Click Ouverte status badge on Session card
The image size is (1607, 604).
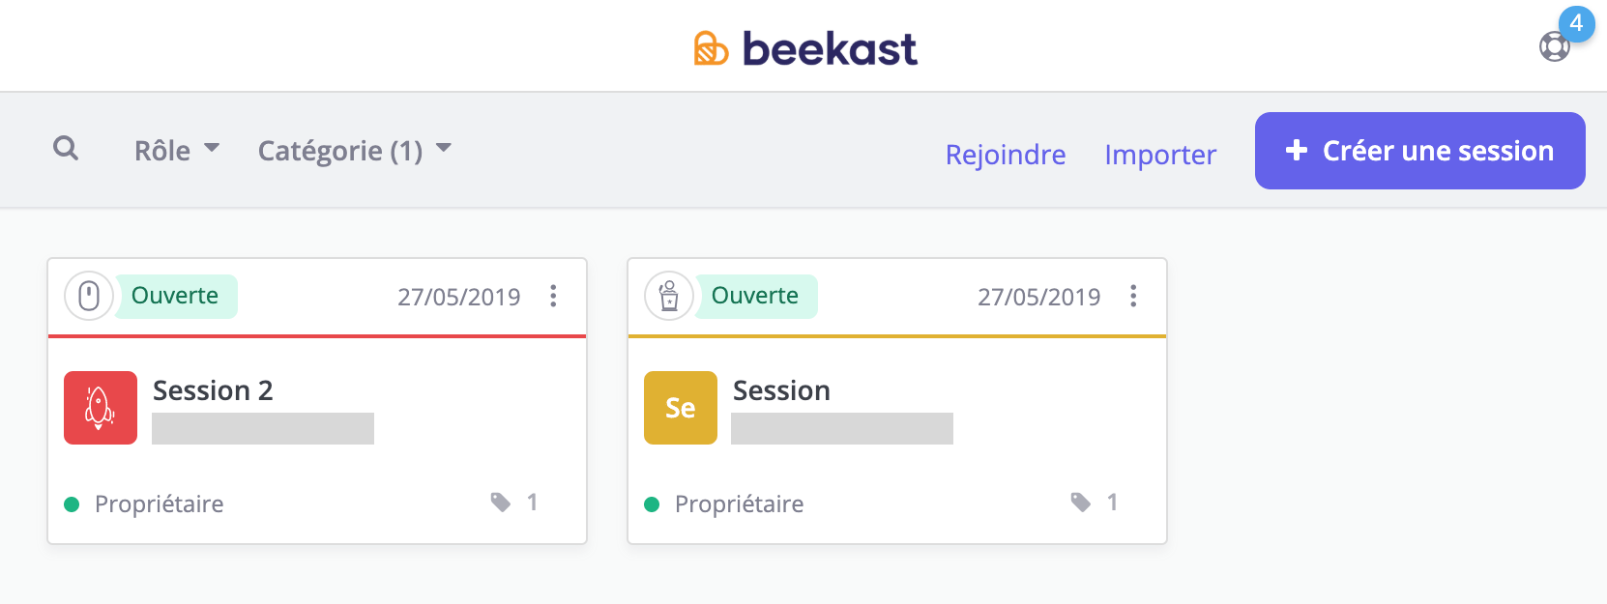tap(755, 296)
